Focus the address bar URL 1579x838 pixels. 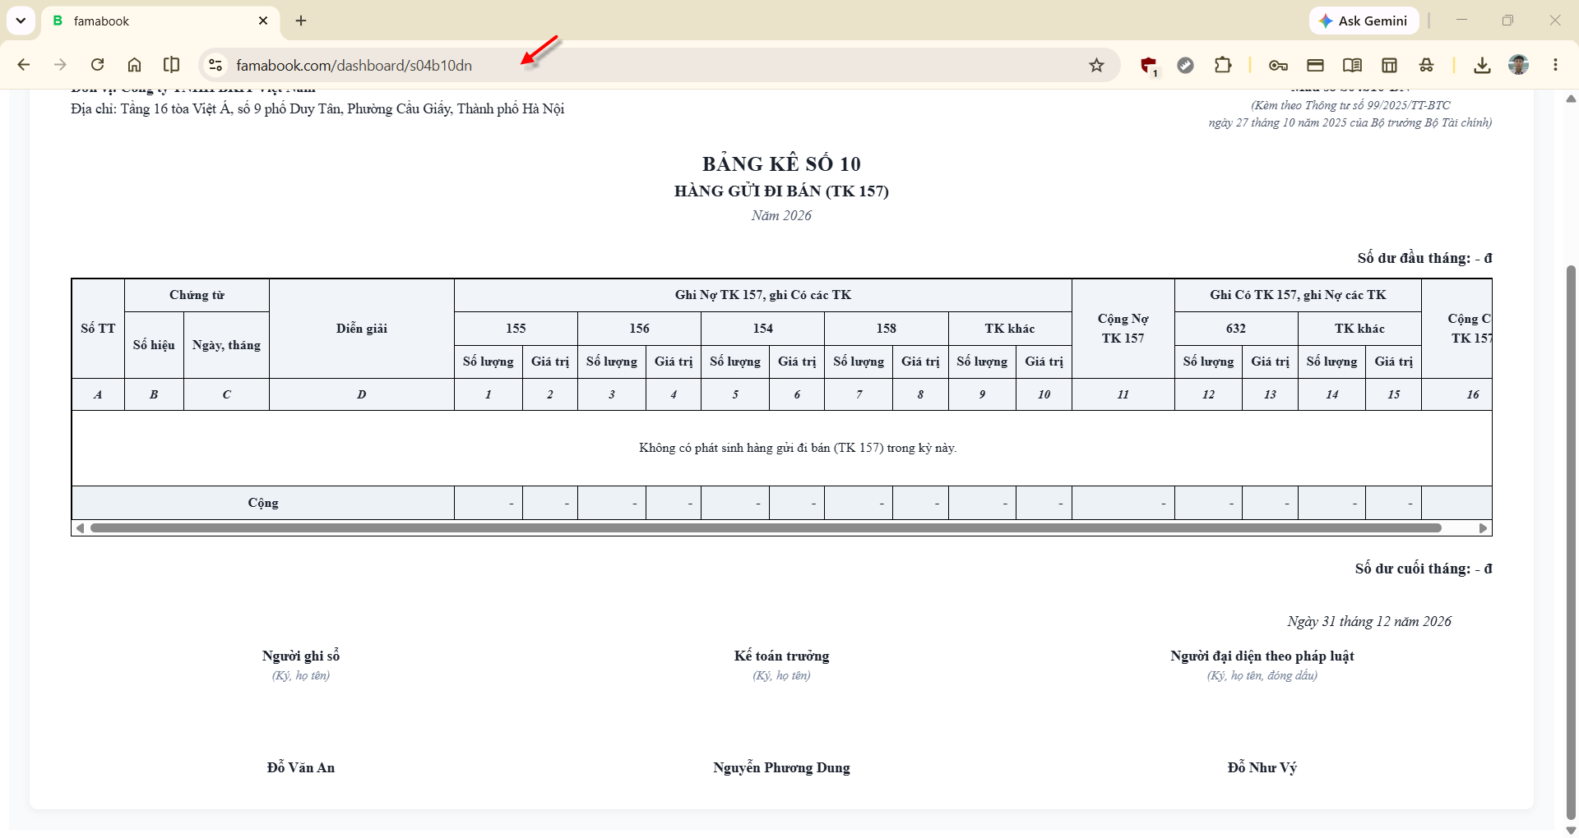pyautogui.click(x=354, y=65)
